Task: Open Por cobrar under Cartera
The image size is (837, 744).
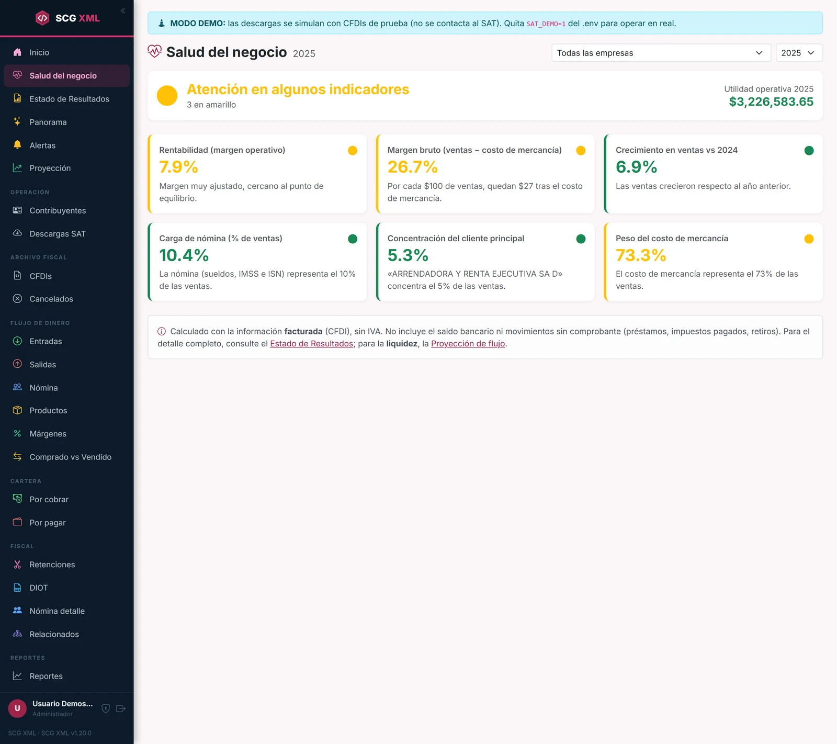Action: tap(67, 499)
